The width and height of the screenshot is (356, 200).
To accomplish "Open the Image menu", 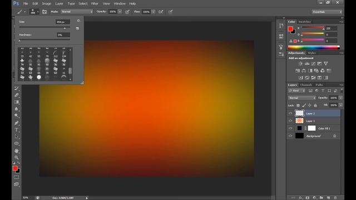I will point(47,4).
